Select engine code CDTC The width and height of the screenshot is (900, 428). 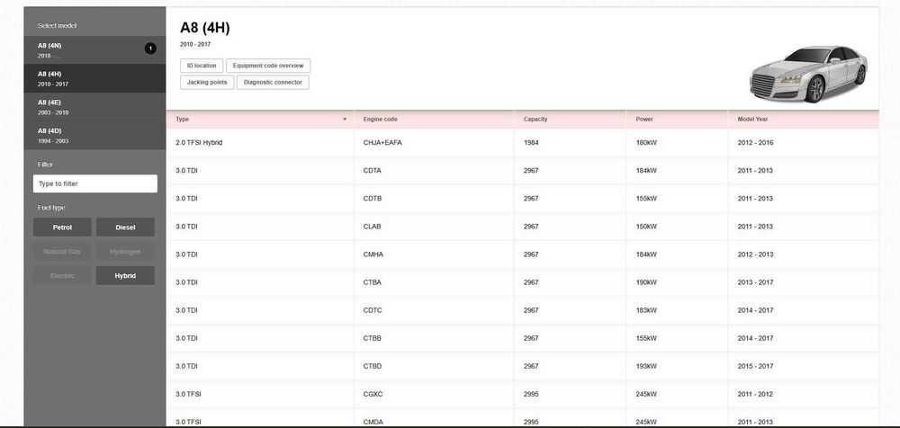point(373,310)
